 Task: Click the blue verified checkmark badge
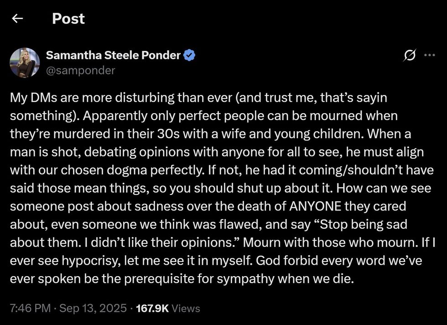pos(190,56)
